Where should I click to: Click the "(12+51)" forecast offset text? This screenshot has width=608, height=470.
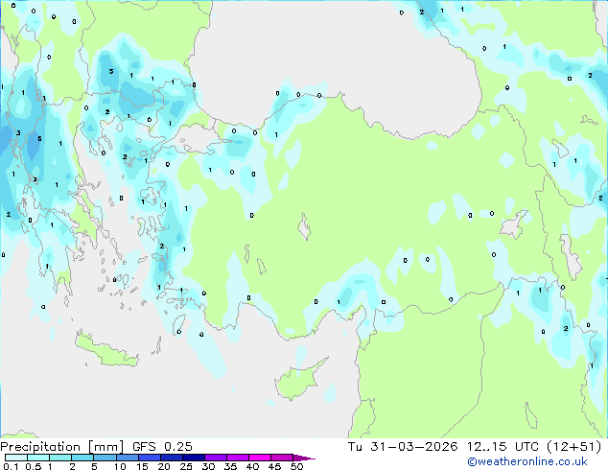click(573, 447)
